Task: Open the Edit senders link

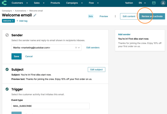Action: point(93,47)
